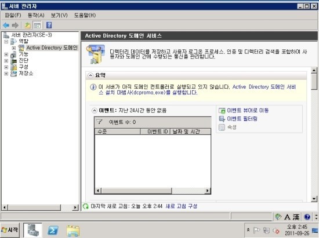Open the 파일(F) menu

pyautogui.click(x=13, y=15)
